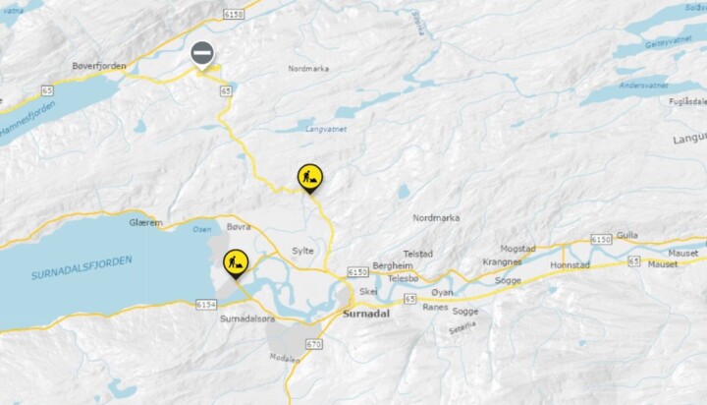Click route 6150 shield near Bergheim

click(x=358, y=272)
